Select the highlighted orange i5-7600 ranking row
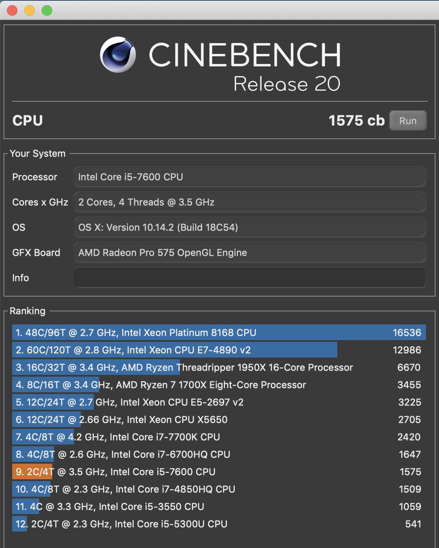439x548 pixels. 219,472
